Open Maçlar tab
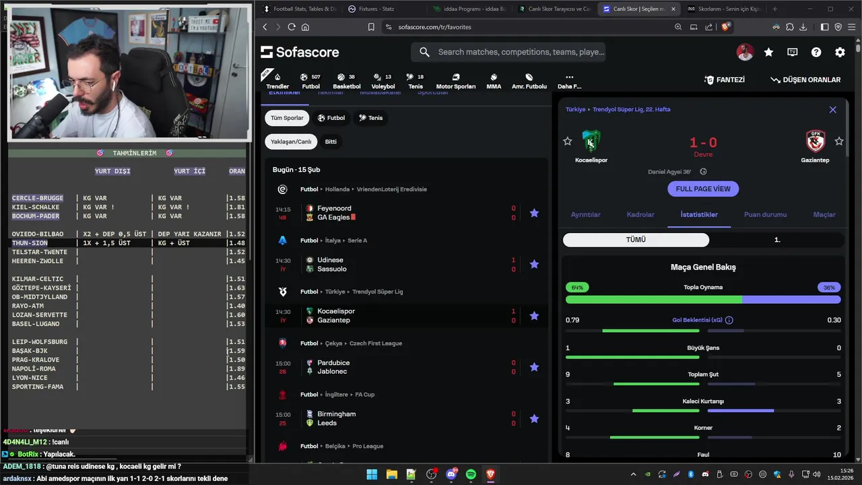862x485 pixels. click(x=824, y=215)
